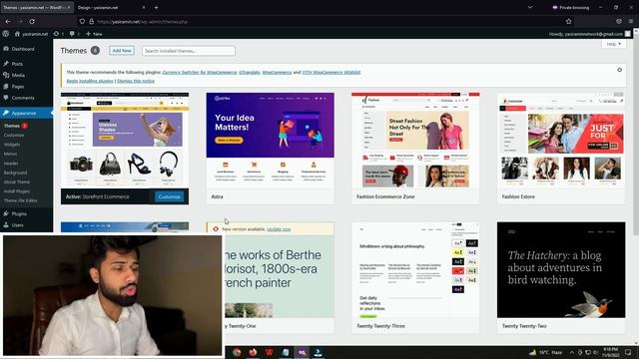Dismiss the plugin notice with the circle icon

pyautogui.click(x=619, y=70)
